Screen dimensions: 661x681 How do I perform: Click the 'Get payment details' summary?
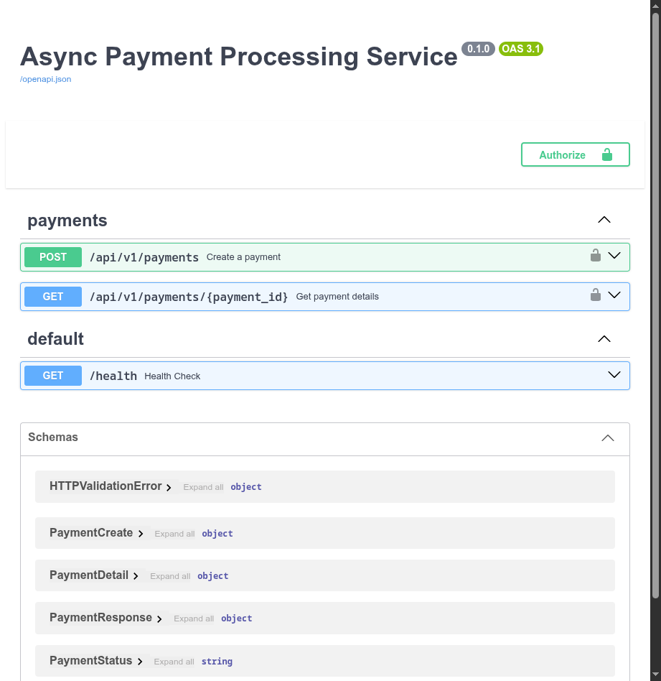[337, 297]
